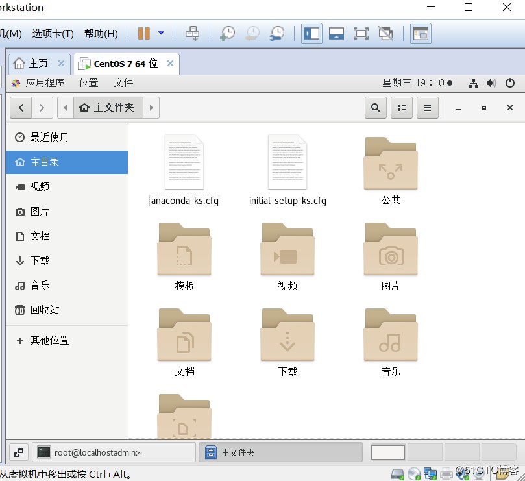Select the 模板 folder
The height and width of the screenshot is (481, 525).
coord(184,256)
